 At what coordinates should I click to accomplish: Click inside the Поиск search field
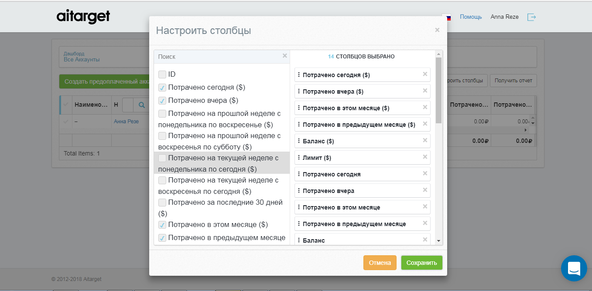point(214,56)
